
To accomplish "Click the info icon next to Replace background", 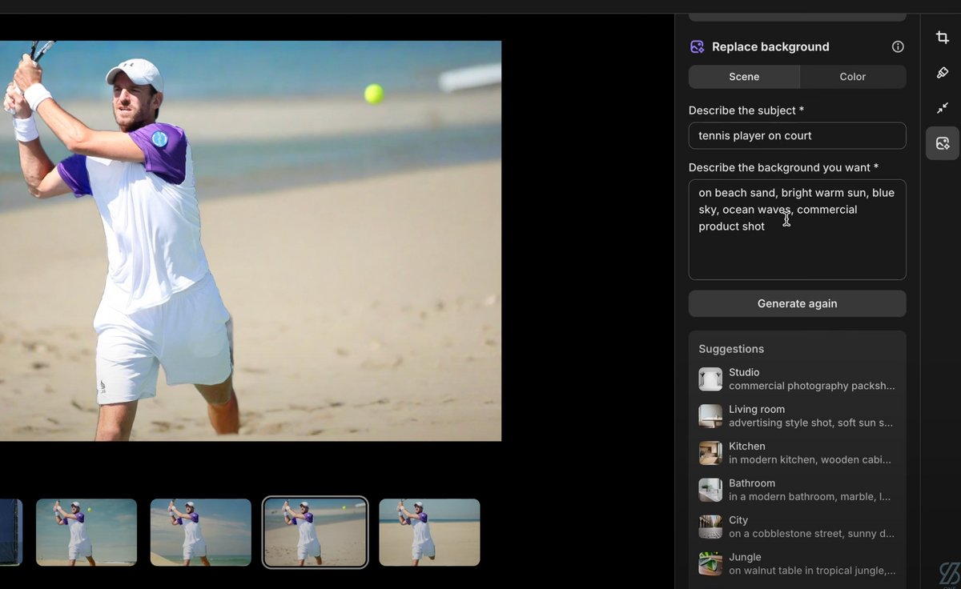I will (898, 46).
